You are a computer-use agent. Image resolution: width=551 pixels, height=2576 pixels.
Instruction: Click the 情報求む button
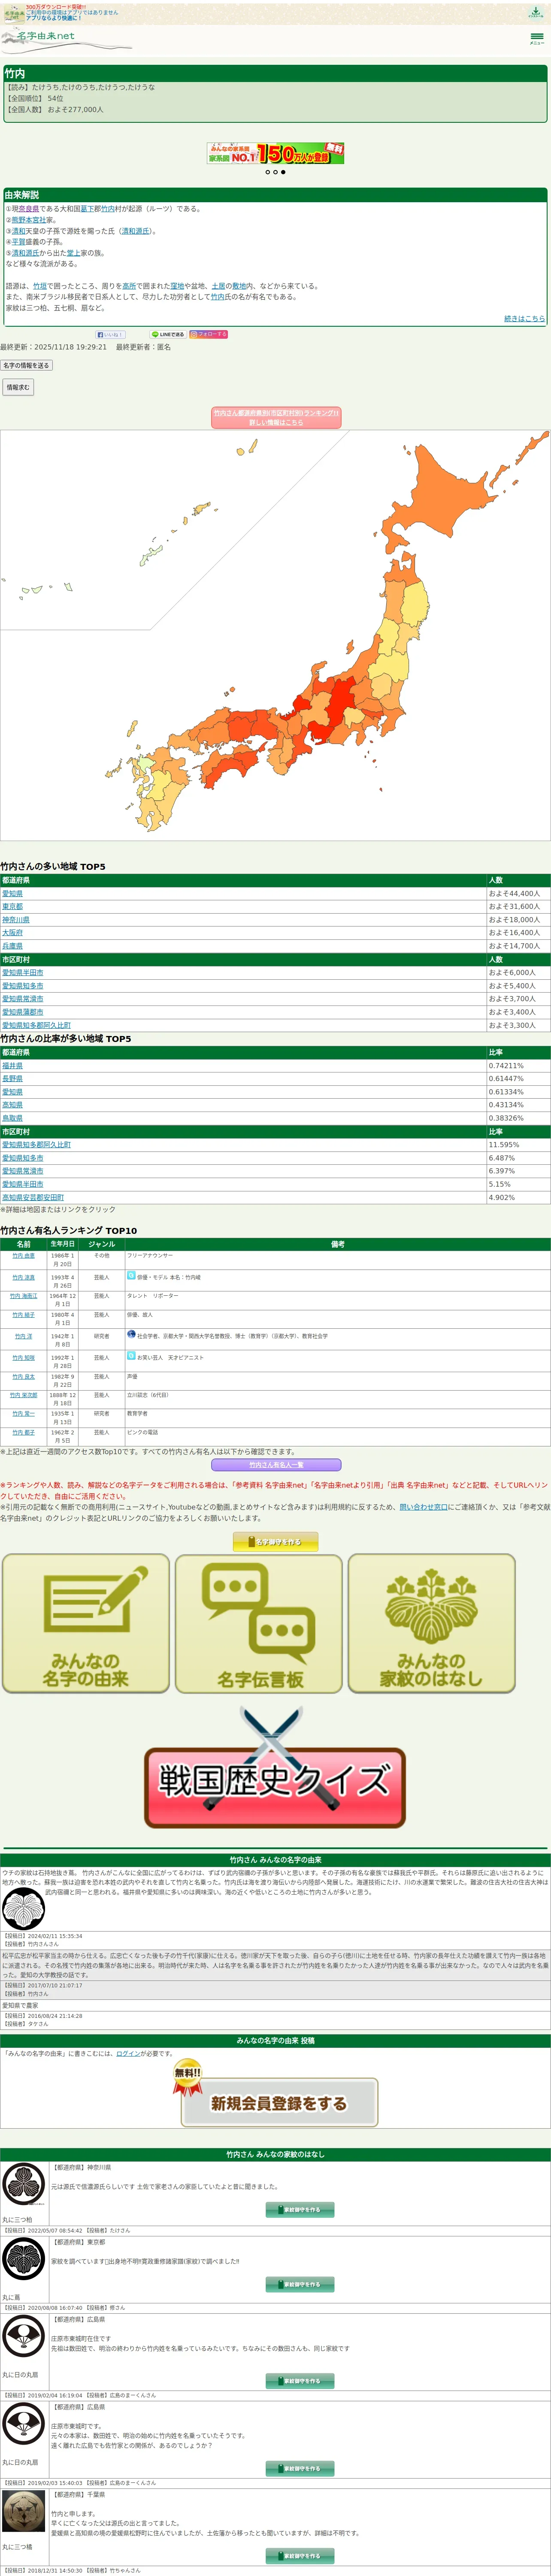[18, 387]
